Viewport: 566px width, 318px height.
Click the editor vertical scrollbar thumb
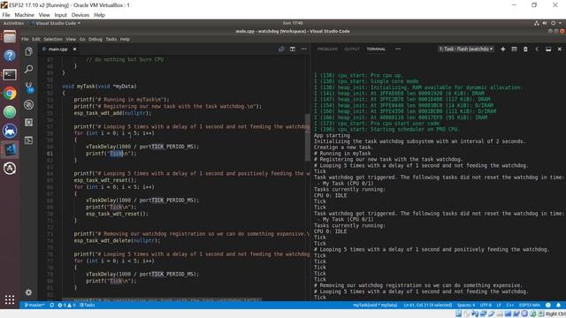tap(308, 138)
